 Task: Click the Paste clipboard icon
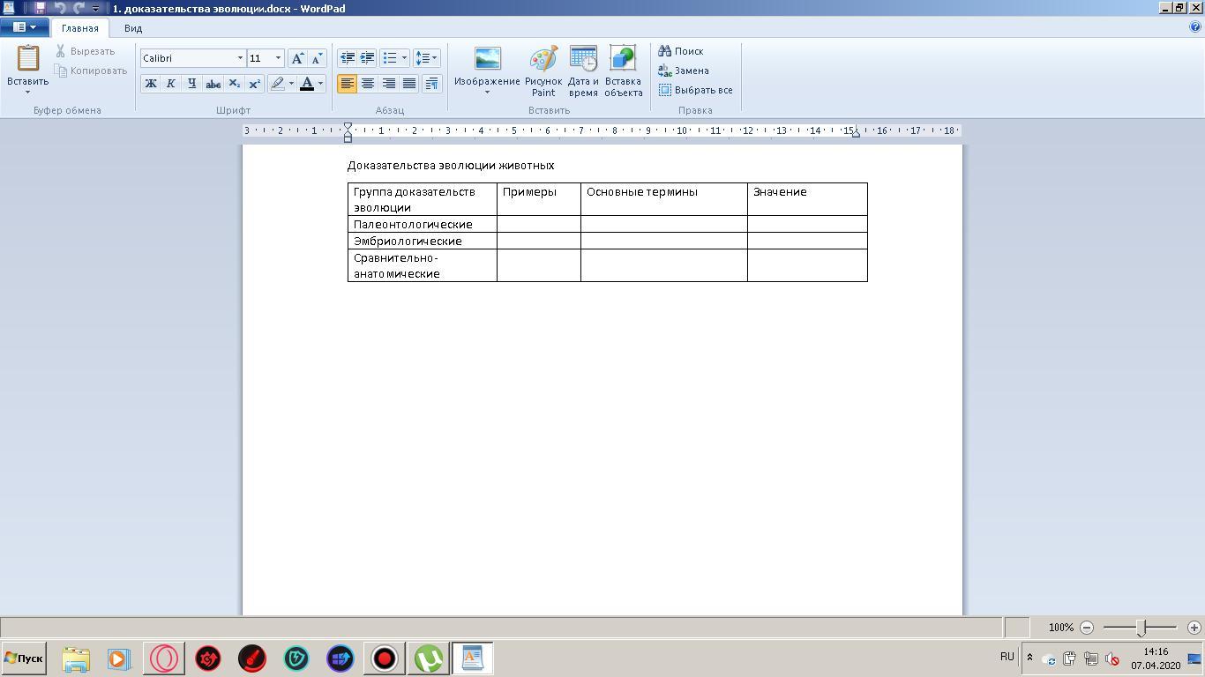[28, 58]
